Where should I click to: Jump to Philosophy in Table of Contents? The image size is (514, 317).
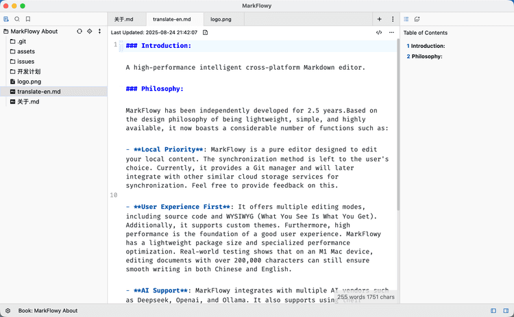[426, 56]
